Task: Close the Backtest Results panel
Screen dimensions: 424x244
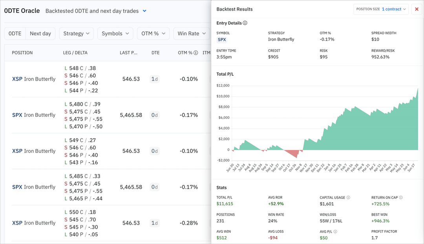Action: pyautogui.click(x=417, y=9)
